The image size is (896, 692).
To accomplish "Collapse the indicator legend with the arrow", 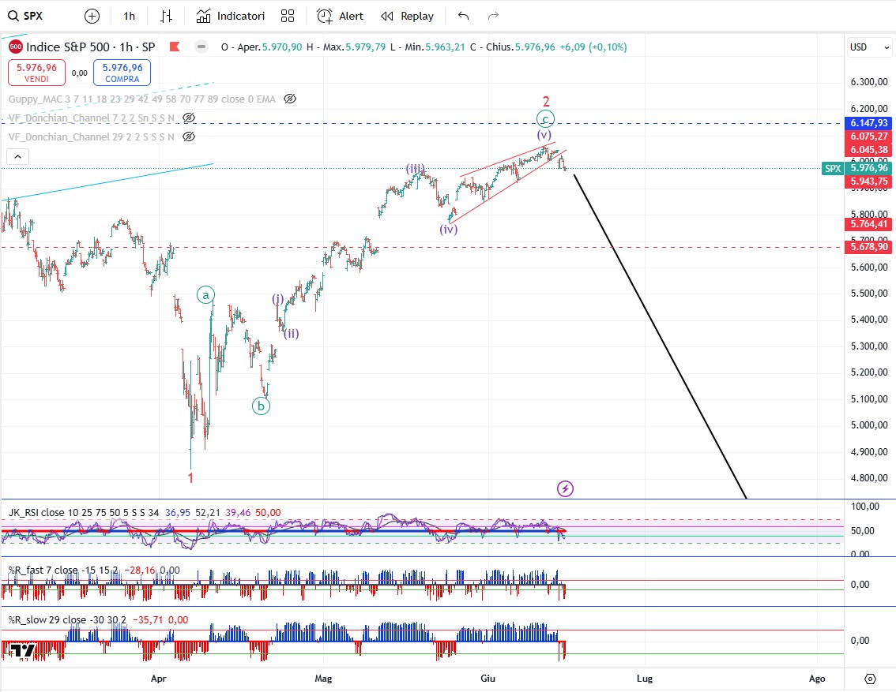I will tap(17, 156).
